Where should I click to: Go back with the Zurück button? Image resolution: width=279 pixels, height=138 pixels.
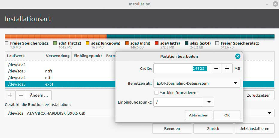coord(213,128)
